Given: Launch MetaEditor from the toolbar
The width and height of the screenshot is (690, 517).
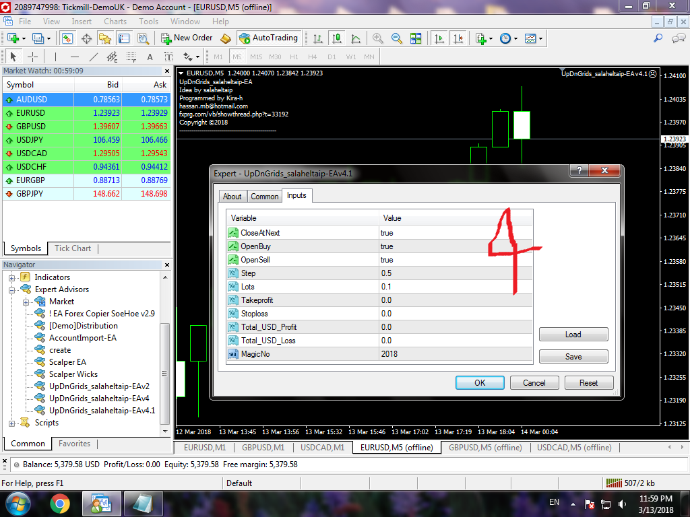Looking at the screenshot, I should tap(226, 38).
